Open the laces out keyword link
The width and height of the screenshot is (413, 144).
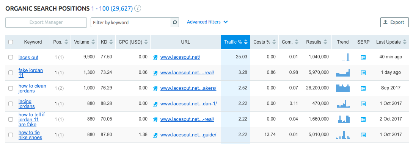(x=28, y=57)
